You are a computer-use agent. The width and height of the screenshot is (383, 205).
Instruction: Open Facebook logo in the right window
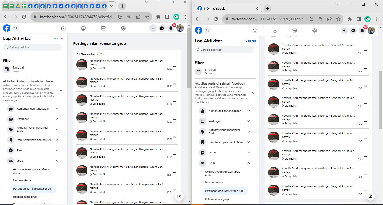(x=199, y=30)
